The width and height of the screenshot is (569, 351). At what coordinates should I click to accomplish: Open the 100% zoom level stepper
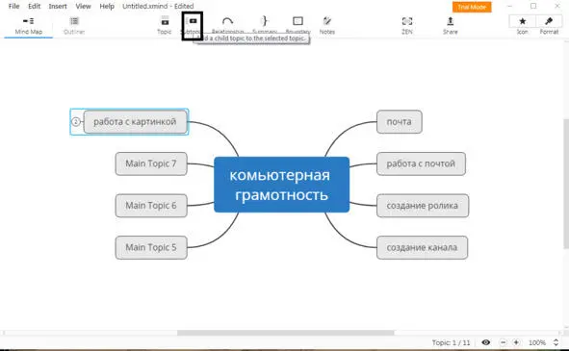click(556, 342)
